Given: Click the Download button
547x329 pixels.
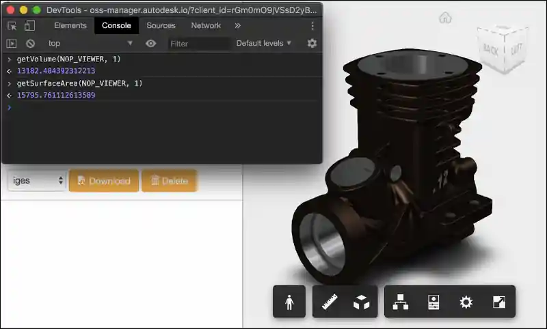Looking at the screenshot, I should click(x=103, y=181).
